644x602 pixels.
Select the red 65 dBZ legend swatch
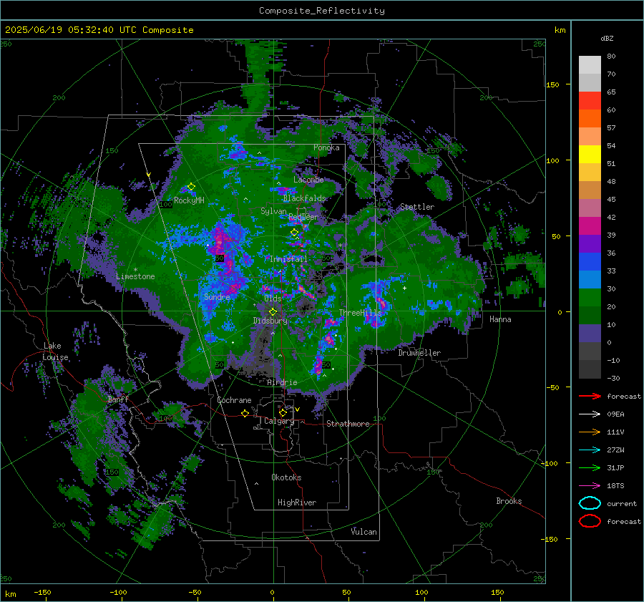[590, 101]
